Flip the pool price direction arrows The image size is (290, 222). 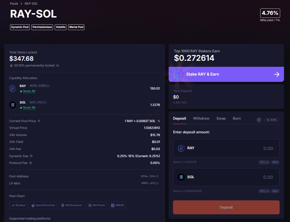pyautogui.click(x=159, y=121)
